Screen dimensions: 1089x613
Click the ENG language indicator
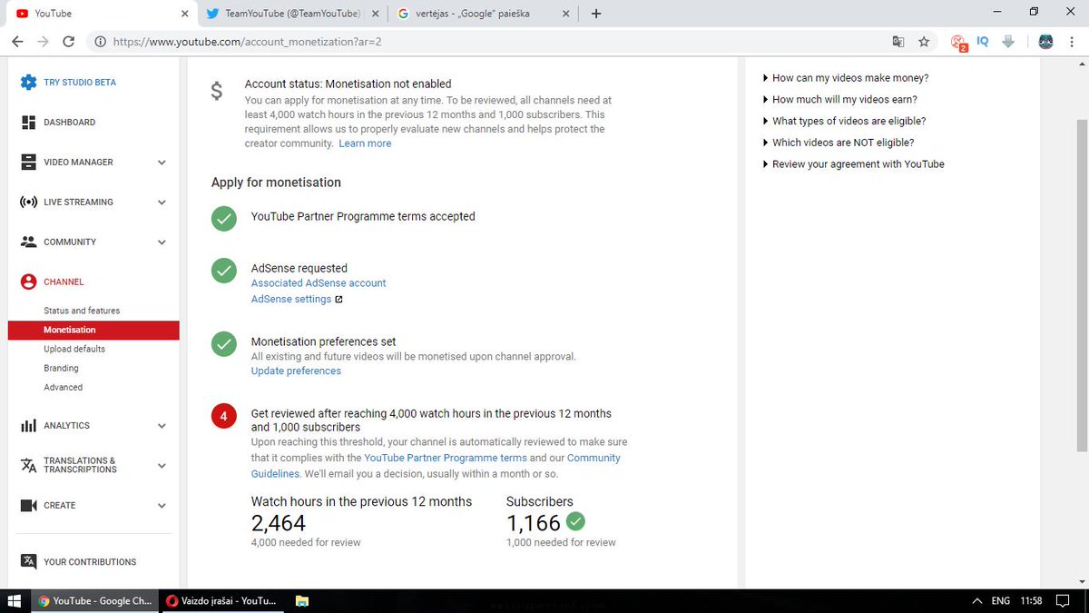point(1001,600)
